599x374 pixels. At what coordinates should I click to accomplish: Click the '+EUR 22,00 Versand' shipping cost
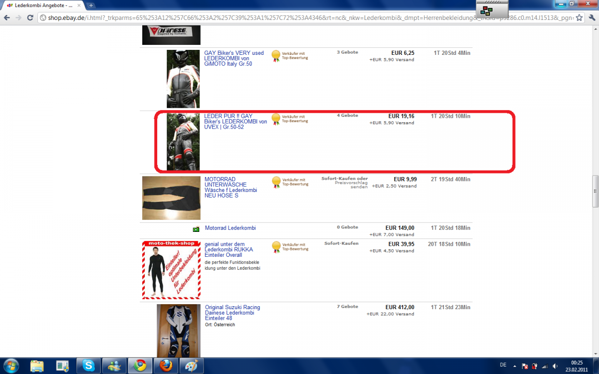pos(390,314)
